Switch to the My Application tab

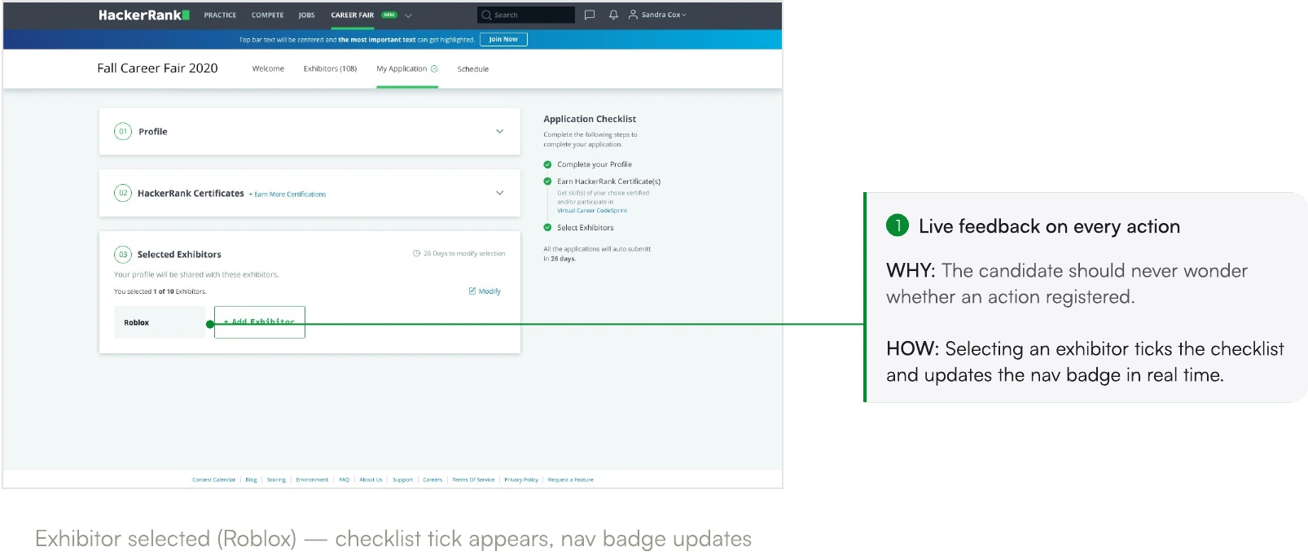click(x=402, y=68)
